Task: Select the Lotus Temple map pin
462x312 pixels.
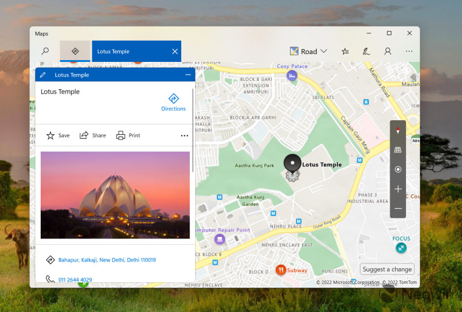Action: [292, 164]
